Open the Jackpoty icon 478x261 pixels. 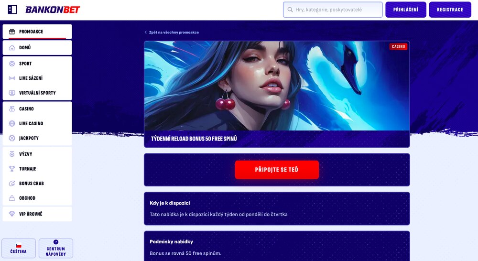[12, 138]
